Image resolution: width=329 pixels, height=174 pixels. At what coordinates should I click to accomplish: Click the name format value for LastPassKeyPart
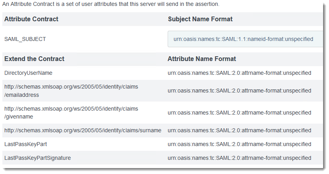click(239, 144)
